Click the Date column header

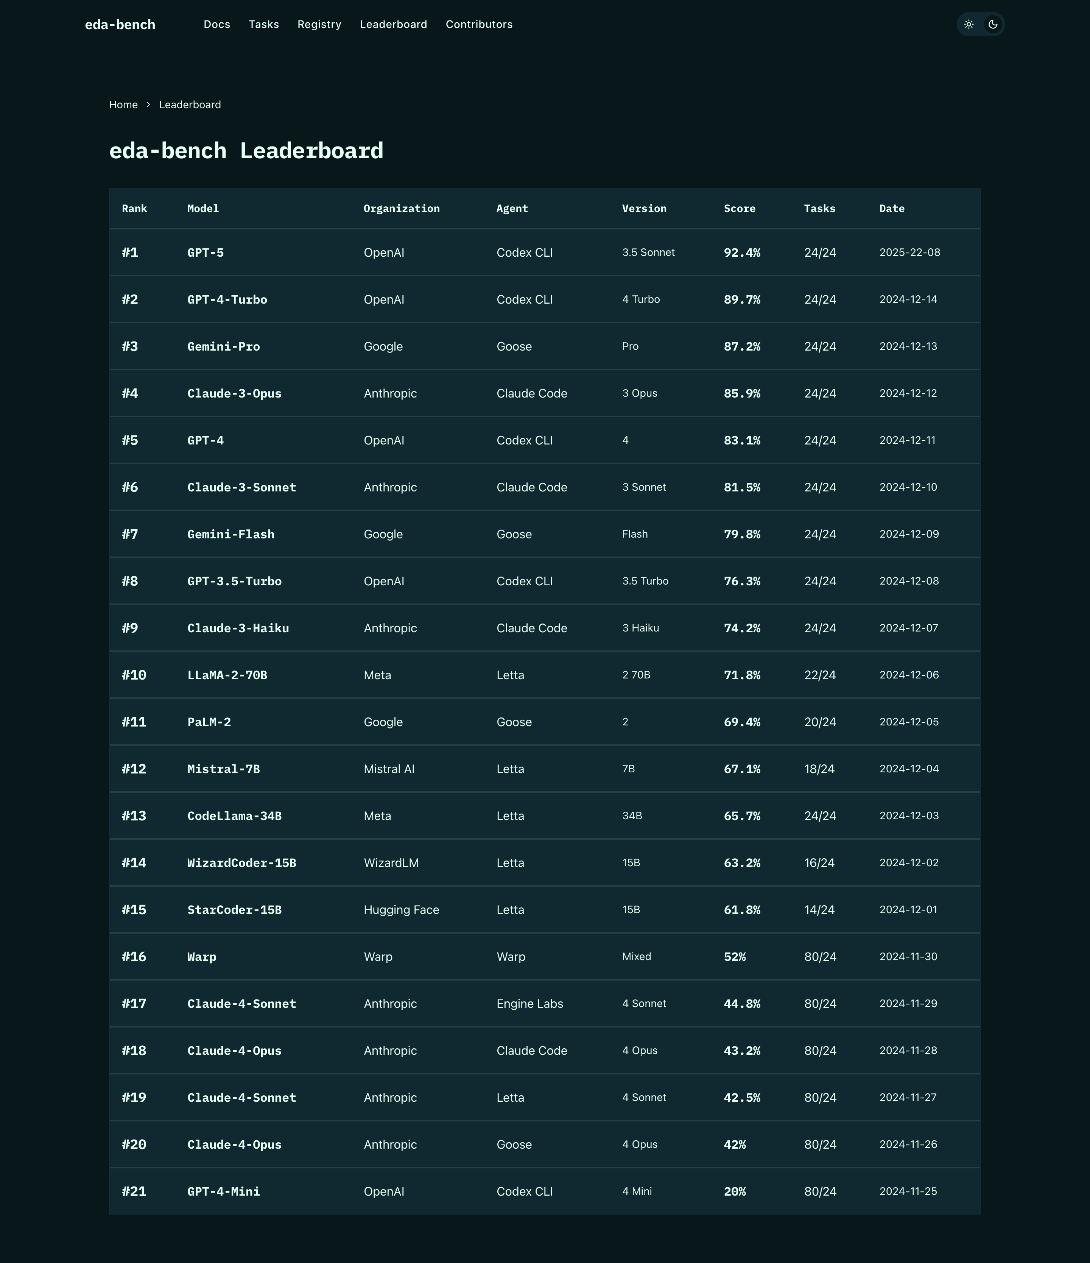coord(892,209)
